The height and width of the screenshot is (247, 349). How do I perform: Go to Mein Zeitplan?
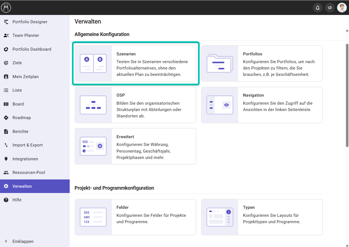click(25, 77)
